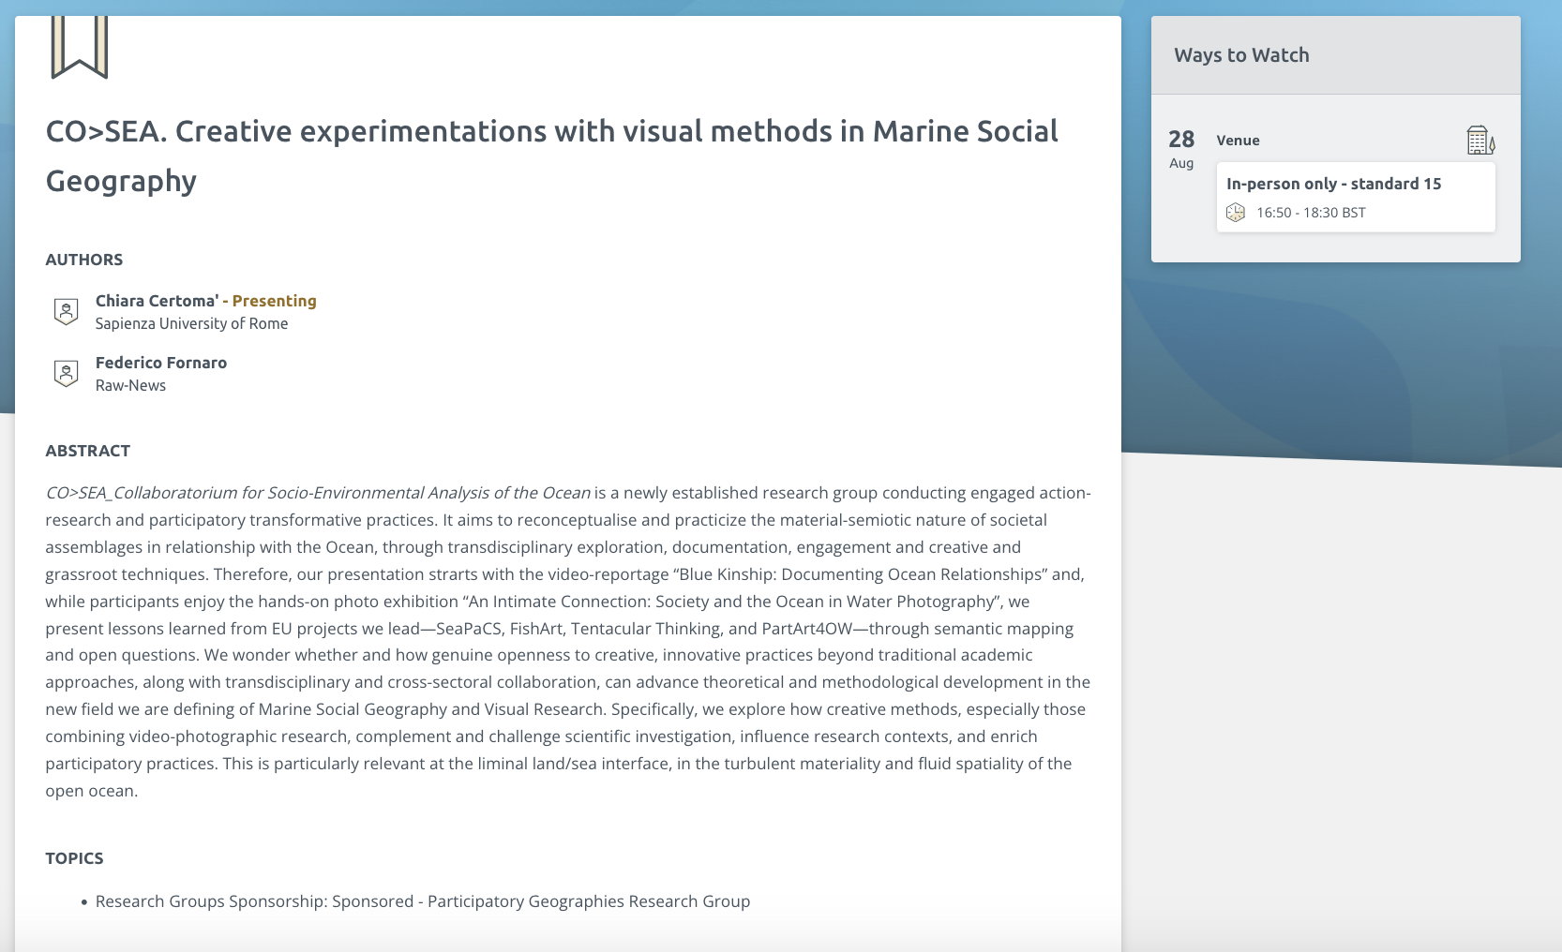Viewport: 1562px width, 952px height.
Task: Click the AUTHORS section heading
Action: (x=84, y=260)
